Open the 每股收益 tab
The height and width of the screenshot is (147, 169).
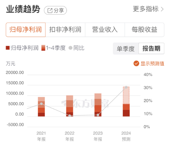pyautogui.click(x=144, y=30)
